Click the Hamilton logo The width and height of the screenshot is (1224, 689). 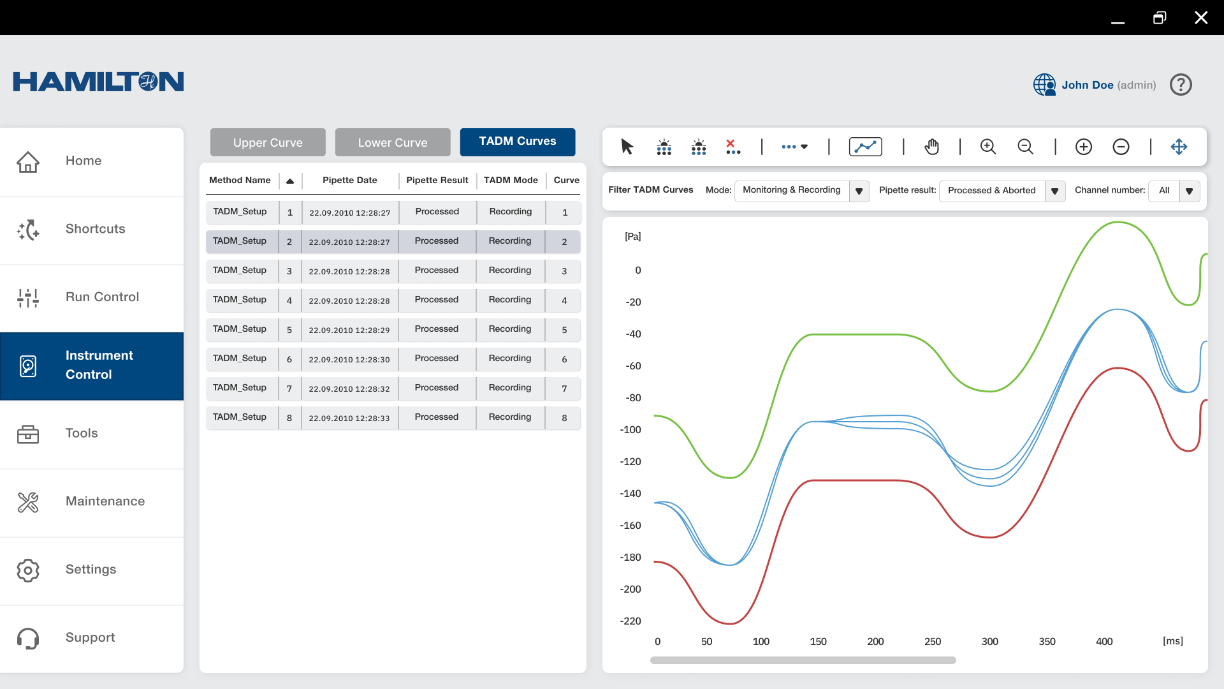pos(98,82)
